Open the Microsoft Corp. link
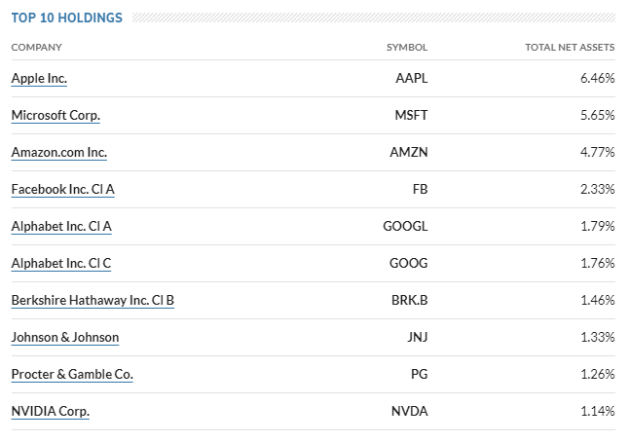Image resolution: width=630 pixels, height=442 pixels. coord(56,115)
